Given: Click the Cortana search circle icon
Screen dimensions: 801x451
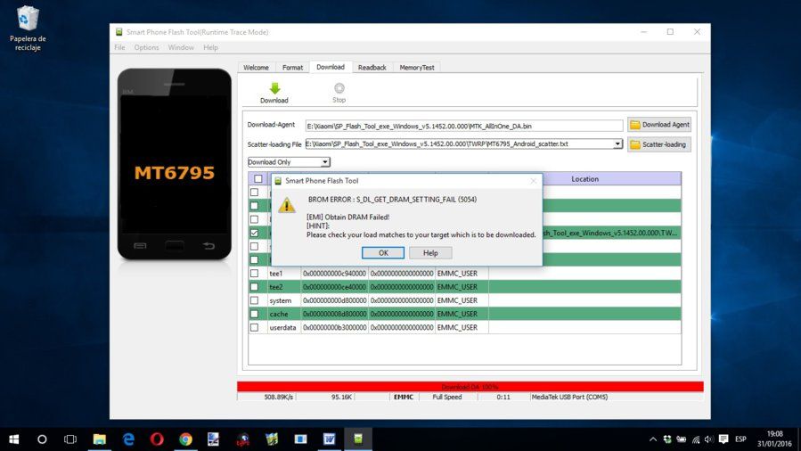Looking at the screenshot, I should click(x=43, y=439).
